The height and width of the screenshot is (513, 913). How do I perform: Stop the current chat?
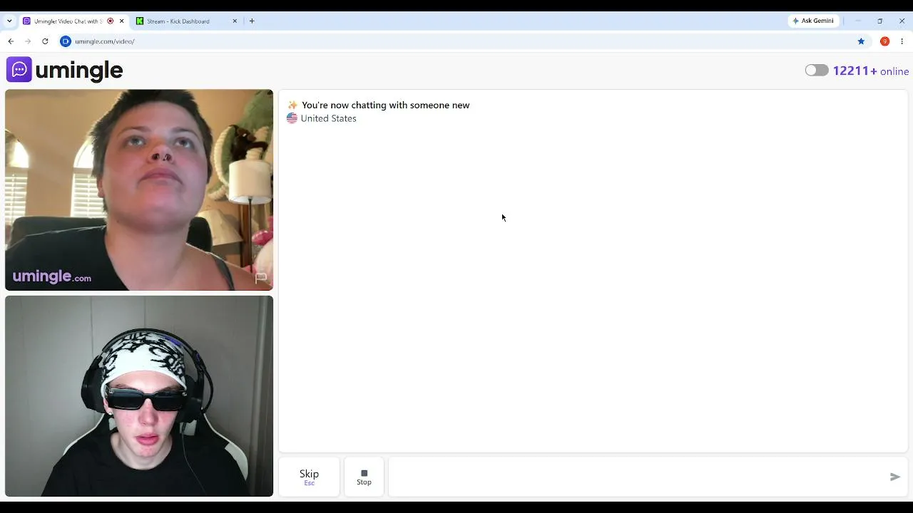click(x=364, y=477)
